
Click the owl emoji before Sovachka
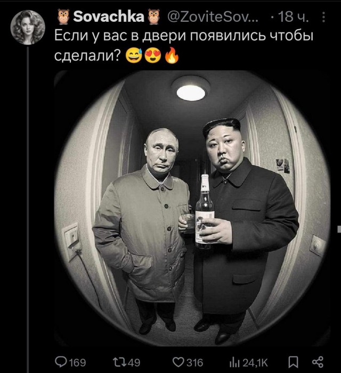point(63,17)
